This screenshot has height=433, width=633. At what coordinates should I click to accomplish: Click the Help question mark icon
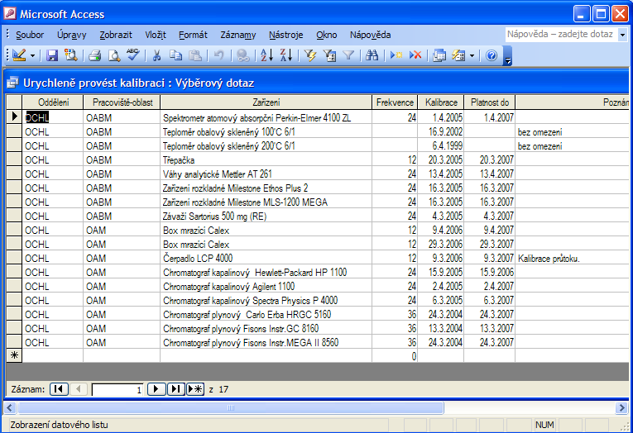(x=492, y=55)
